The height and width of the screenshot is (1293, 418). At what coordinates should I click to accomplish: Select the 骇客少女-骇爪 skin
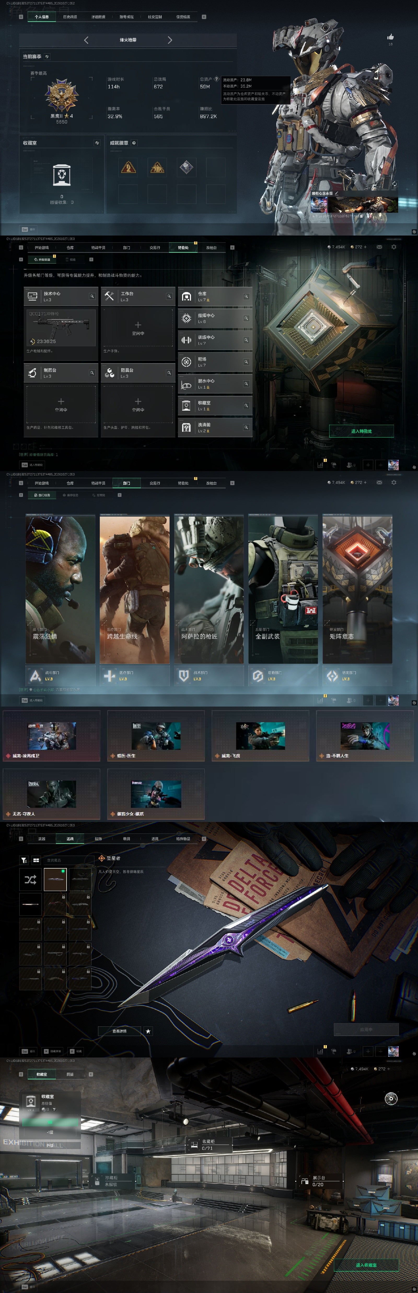point(156,794)
